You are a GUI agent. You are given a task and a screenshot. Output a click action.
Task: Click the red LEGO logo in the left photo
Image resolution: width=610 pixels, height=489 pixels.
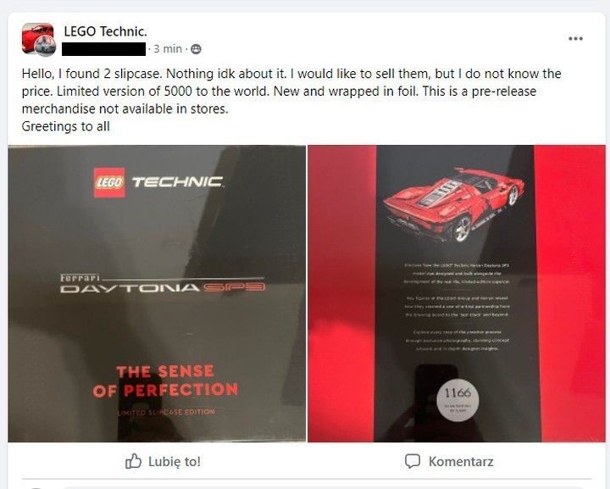pyautogui.click(x=109, y=182)
